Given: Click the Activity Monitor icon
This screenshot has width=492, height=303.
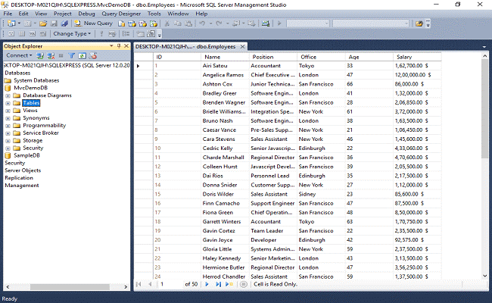Looking at the screenshot, I should click(266, 23).
